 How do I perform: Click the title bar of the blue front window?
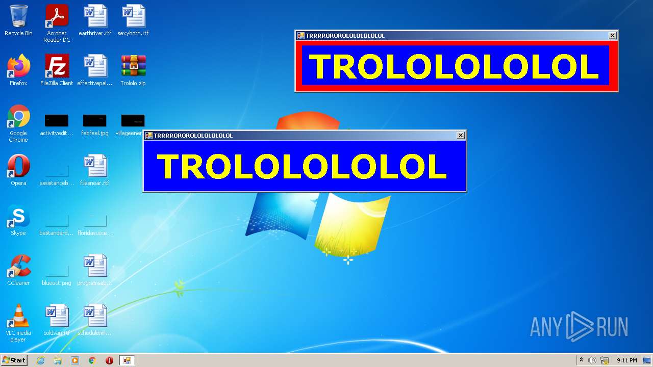[x=305, y=136]
